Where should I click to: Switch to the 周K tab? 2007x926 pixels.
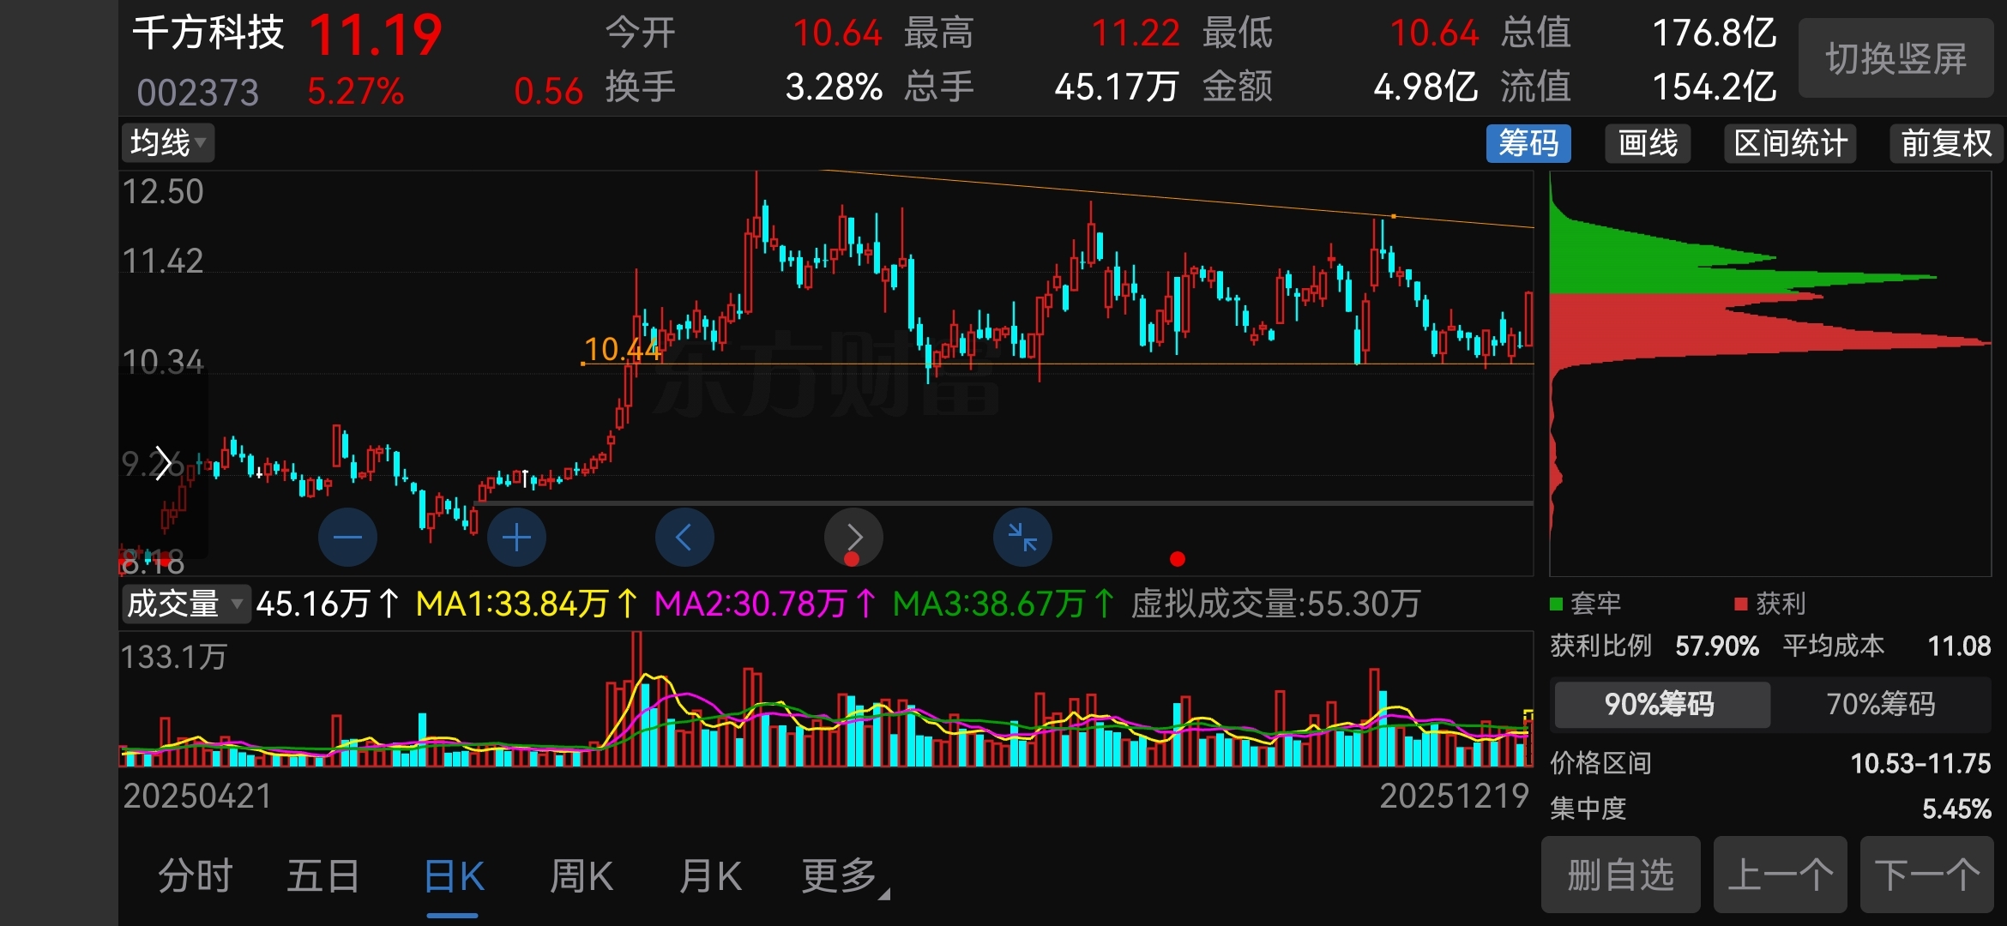(x=581, y=876)
